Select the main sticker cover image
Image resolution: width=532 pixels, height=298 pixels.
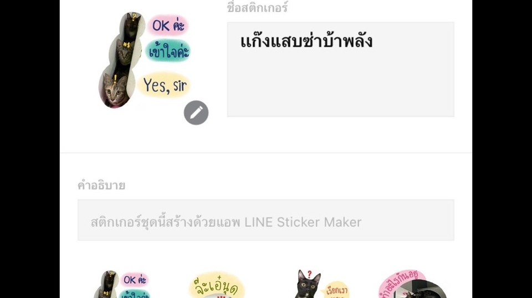coord(145,60)
